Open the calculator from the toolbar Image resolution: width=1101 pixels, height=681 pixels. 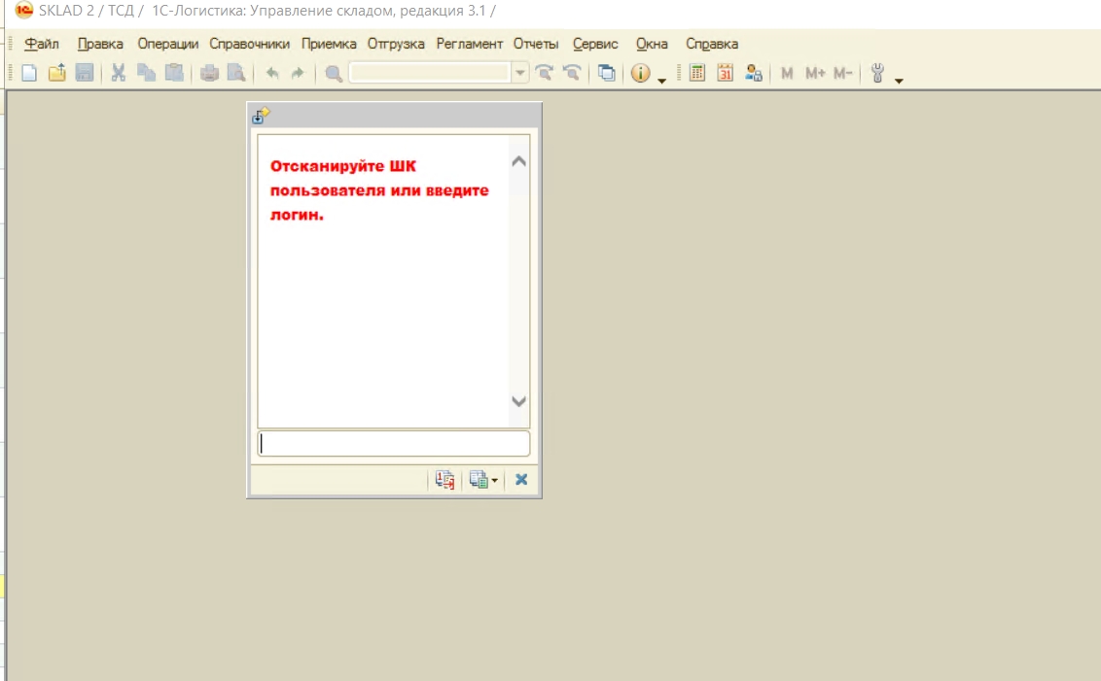[x=696, y=73]
